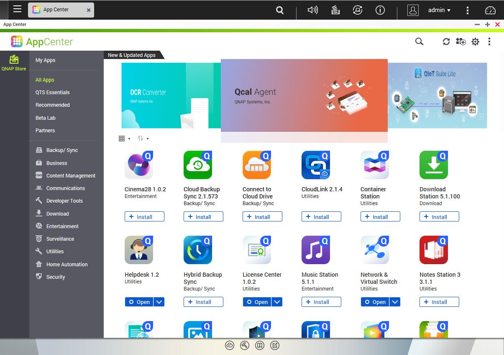Select QTS Essentials category
The width and height of the screenshot is (504, 355).
(53, 93)
